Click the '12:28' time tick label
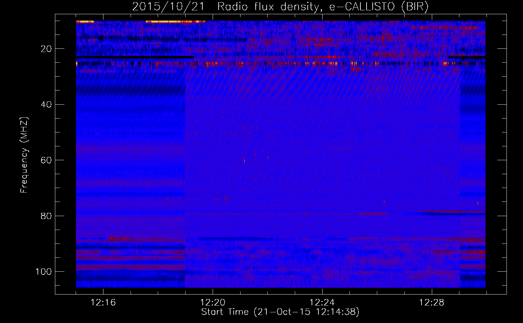The image size is (523, 323). (432, 303)
